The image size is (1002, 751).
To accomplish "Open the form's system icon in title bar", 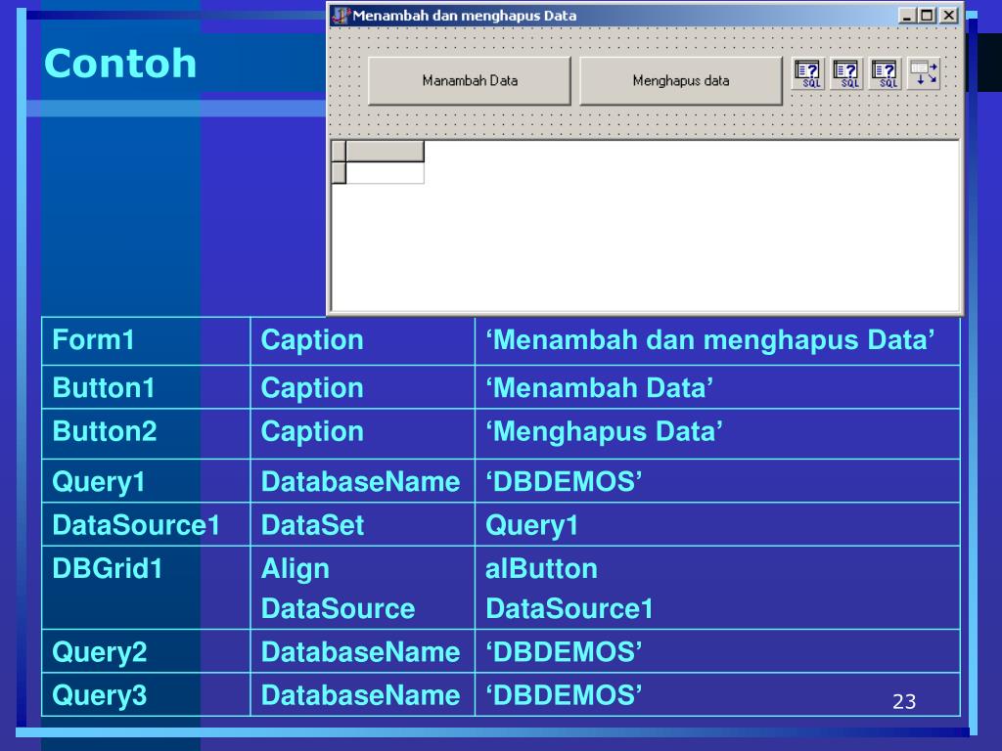I will (x=342, y=16).
